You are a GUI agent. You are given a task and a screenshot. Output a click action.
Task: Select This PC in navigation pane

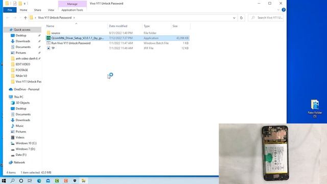pos(18,97)
